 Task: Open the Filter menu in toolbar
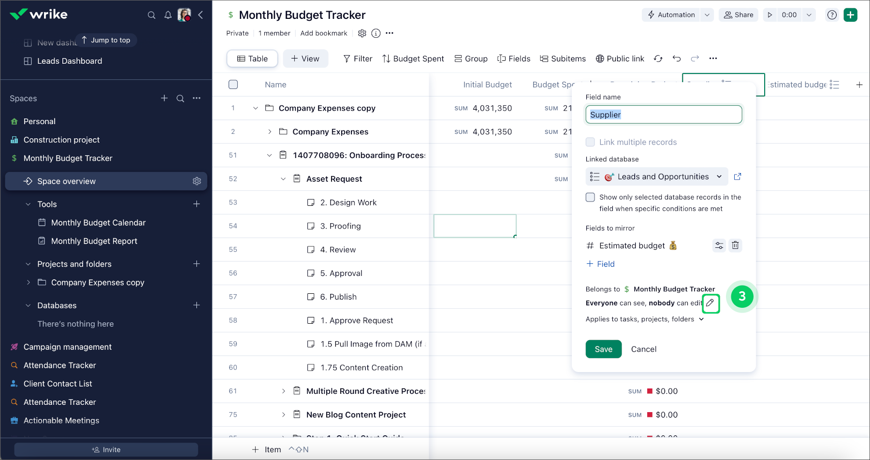[x=358, y=58]
